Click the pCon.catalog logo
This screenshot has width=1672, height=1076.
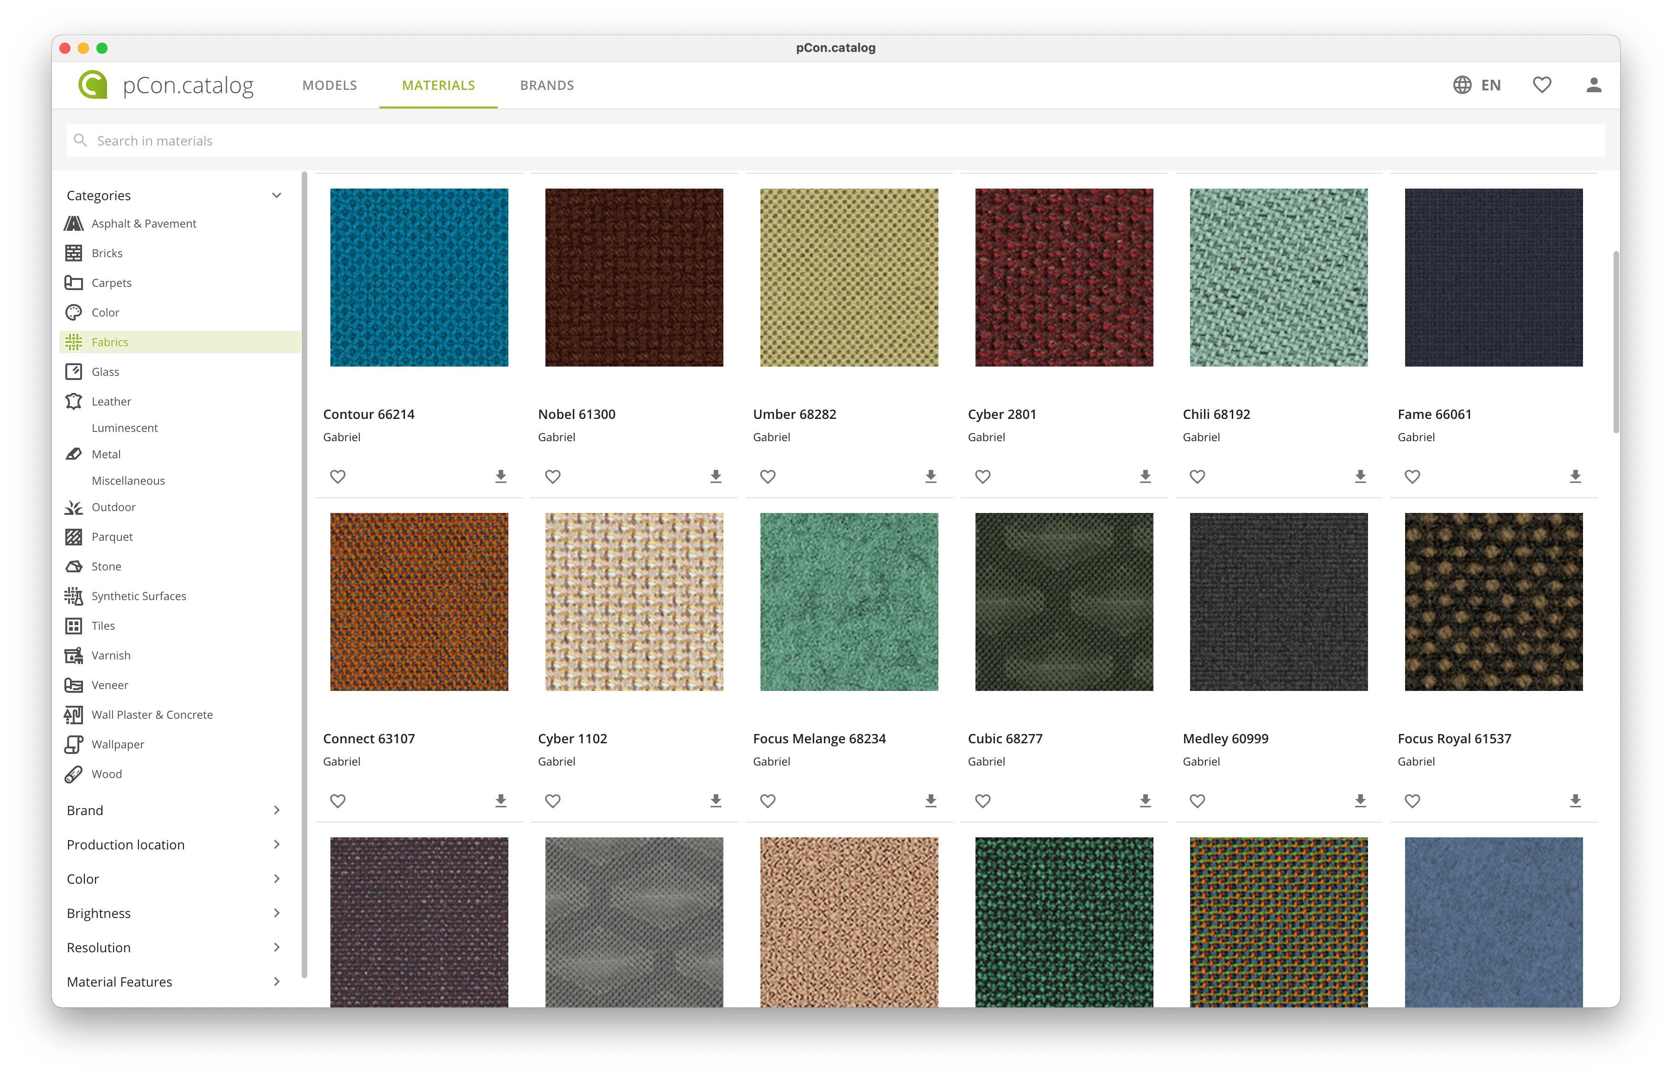(94, 85)
